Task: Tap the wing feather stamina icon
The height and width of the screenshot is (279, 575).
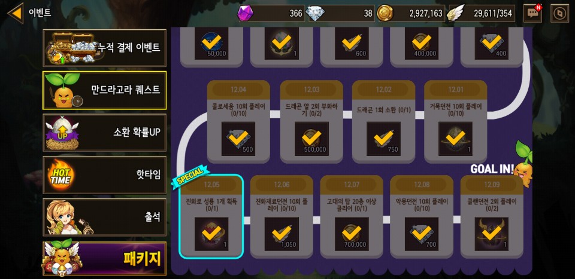Action: tap(456, 13)
